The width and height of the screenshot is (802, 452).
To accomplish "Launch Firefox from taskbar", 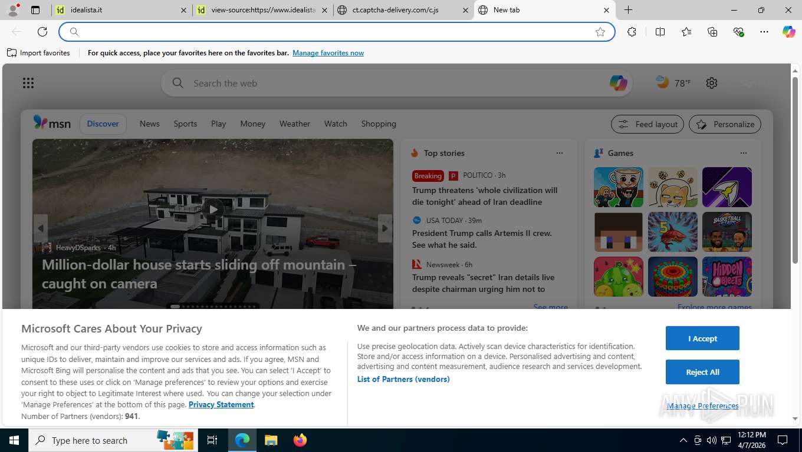I will tap(300, 440).
